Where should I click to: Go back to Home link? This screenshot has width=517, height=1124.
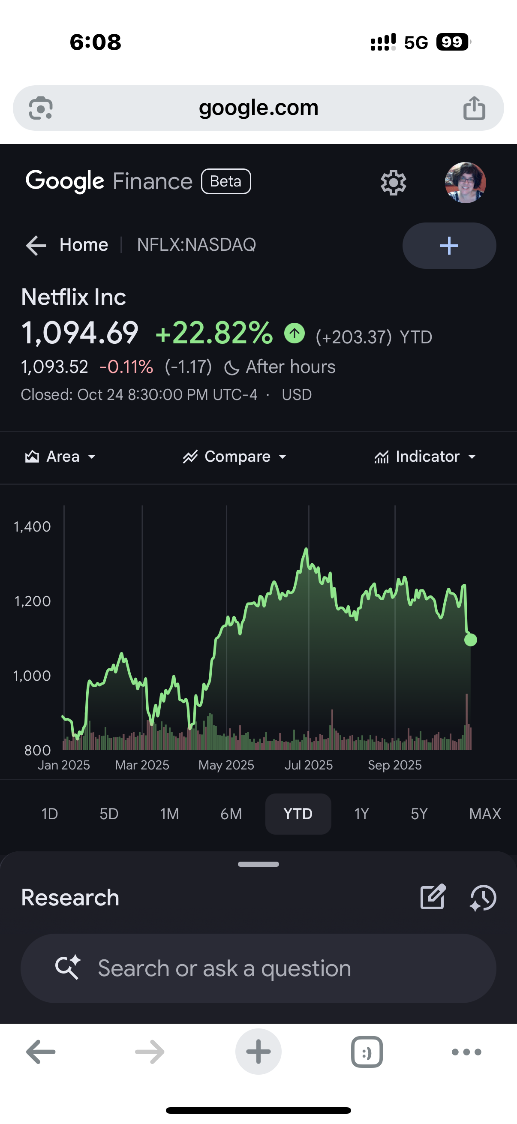pyautogui.click(x=83, y=245)
